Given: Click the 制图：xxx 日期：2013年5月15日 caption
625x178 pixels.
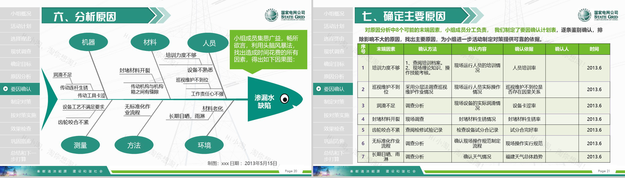Looking at the screenshot, I should click(242, 163).
